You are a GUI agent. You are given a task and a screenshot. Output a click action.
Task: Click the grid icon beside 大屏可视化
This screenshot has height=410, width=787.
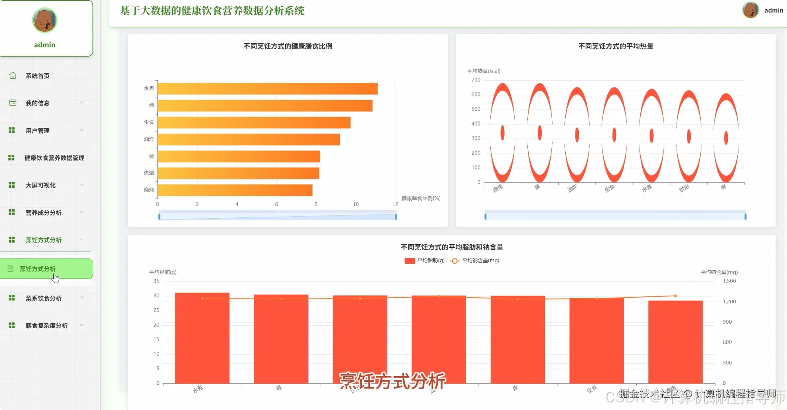coord(12,185)
